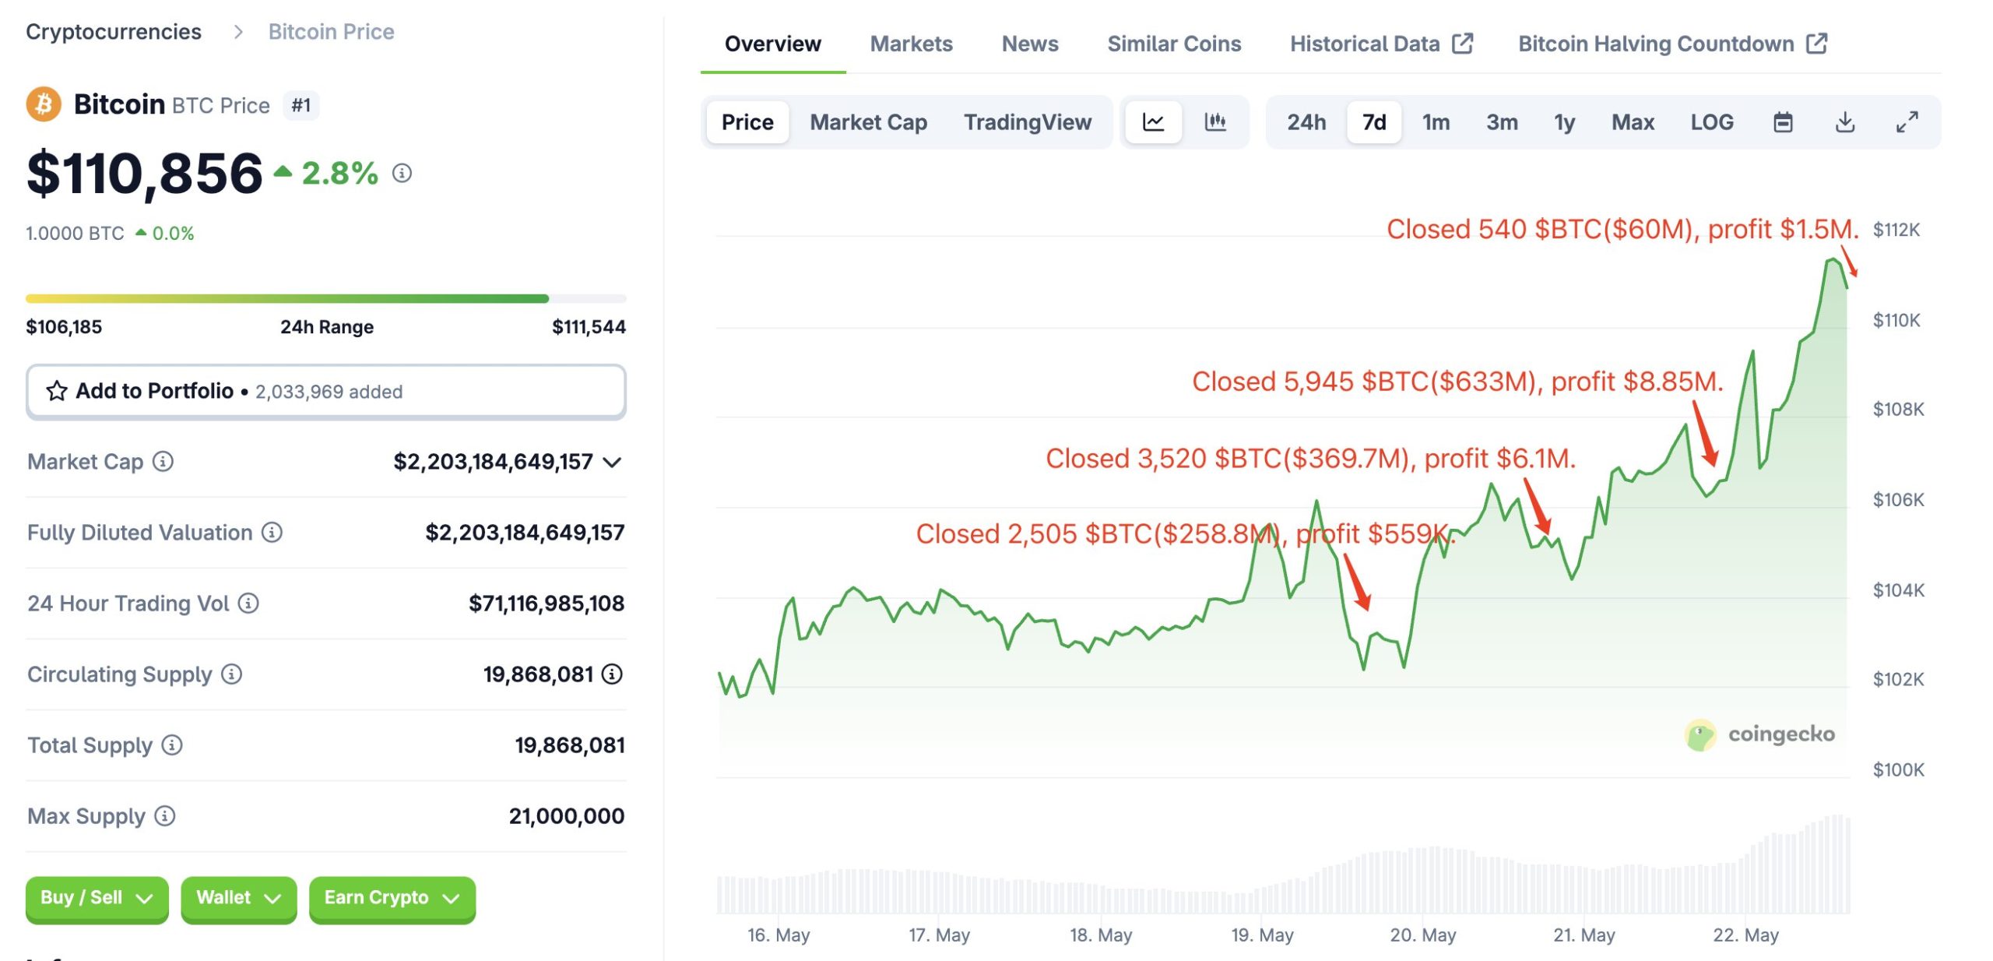The image size is (1993, 961).
Task: Switch to the Markets tab
Action: click(911, 44)
